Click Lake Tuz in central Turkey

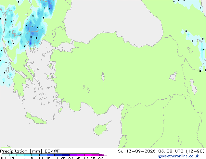point(103,77)
